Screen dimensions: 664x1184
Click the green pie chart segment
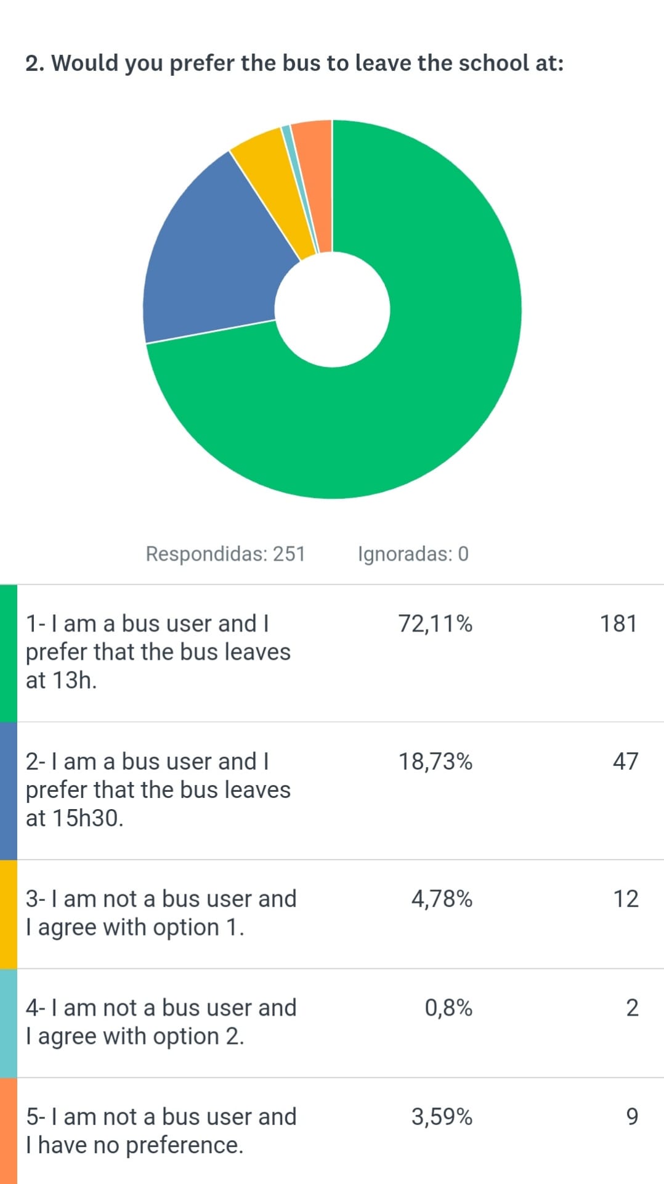pos(431,370)
